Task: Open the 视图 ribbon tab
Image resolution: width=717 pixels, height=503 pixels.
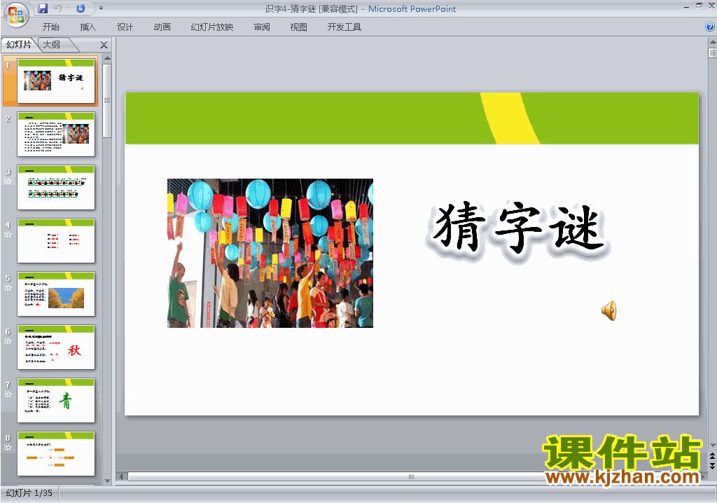Action: pyautogui.click(x=298, y=27)
